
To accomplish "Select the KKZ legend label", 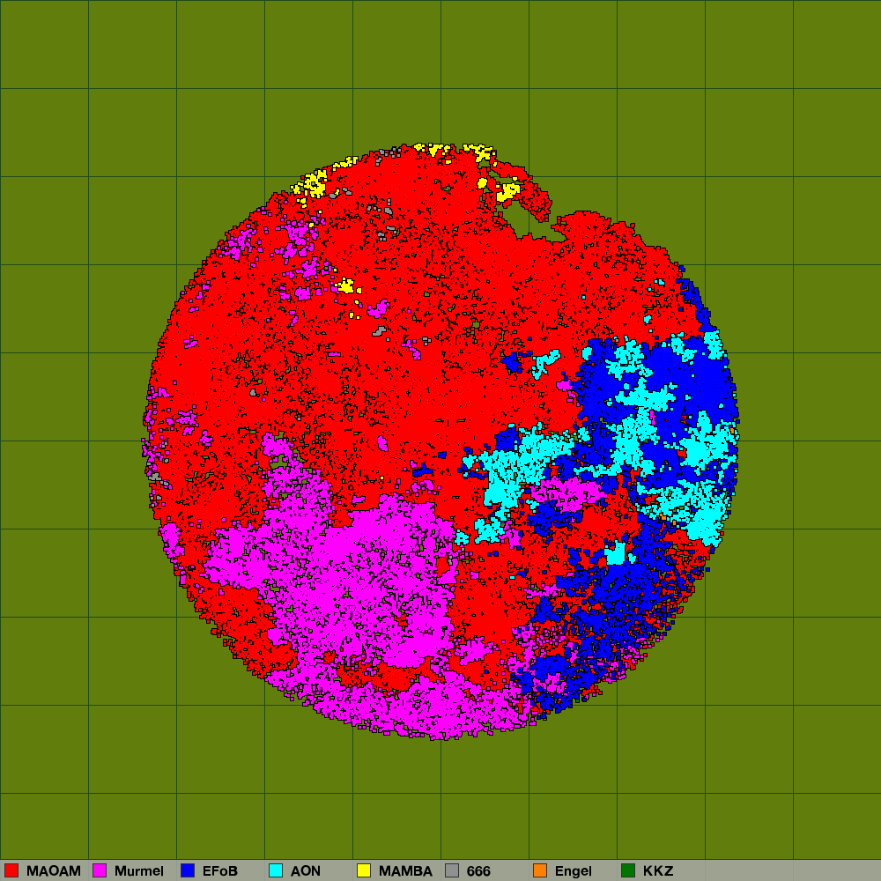I will 658,871.
